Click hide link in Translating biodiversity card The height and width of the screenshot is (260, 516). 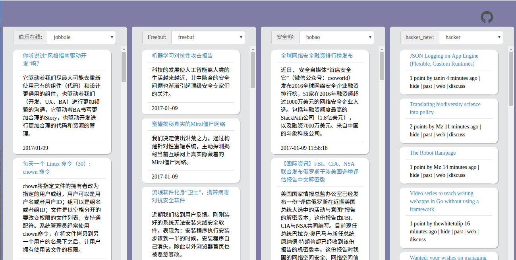(414, 134)
